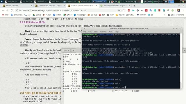Switch to the bf4.pdb taskbar window
This screenshot has height=104, width=186.
click(x=26, y=1)
